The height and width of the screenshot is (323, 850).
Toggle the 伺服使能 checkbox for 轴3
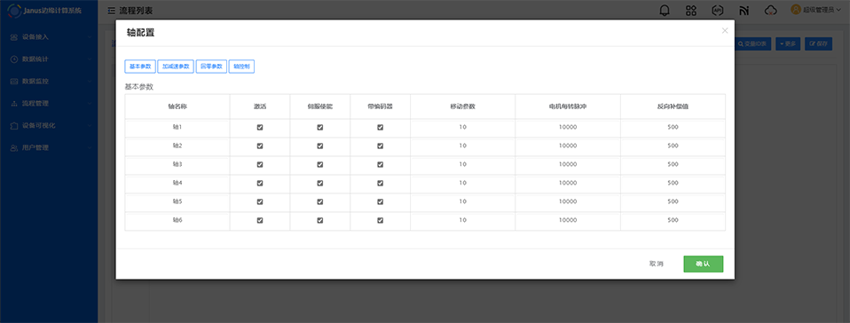[319, 164]
